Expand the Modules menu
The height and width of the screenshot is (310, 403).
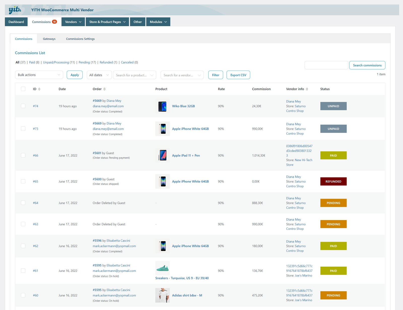(x=158, y=22)
